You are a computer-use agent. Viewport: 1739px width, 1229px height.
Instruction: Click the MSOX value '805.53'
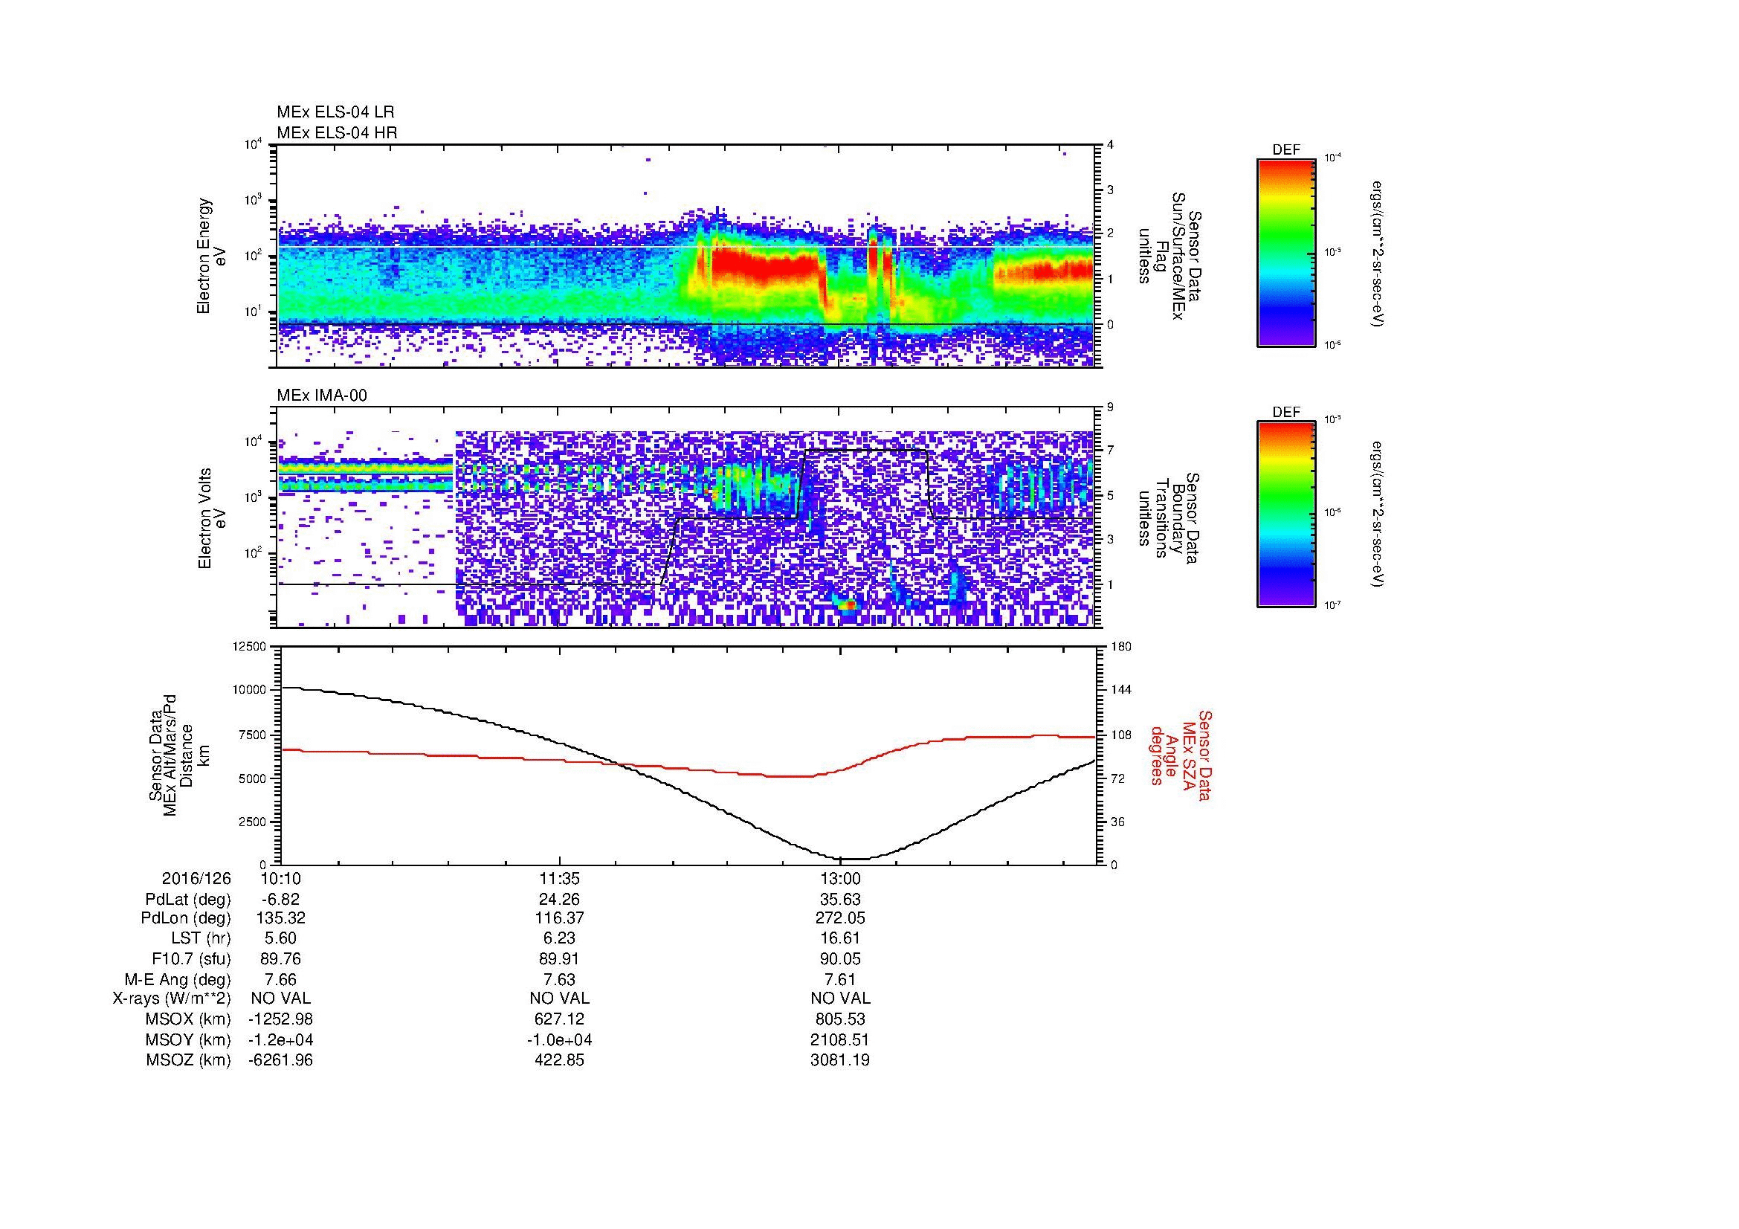(x=840, y=1019)
